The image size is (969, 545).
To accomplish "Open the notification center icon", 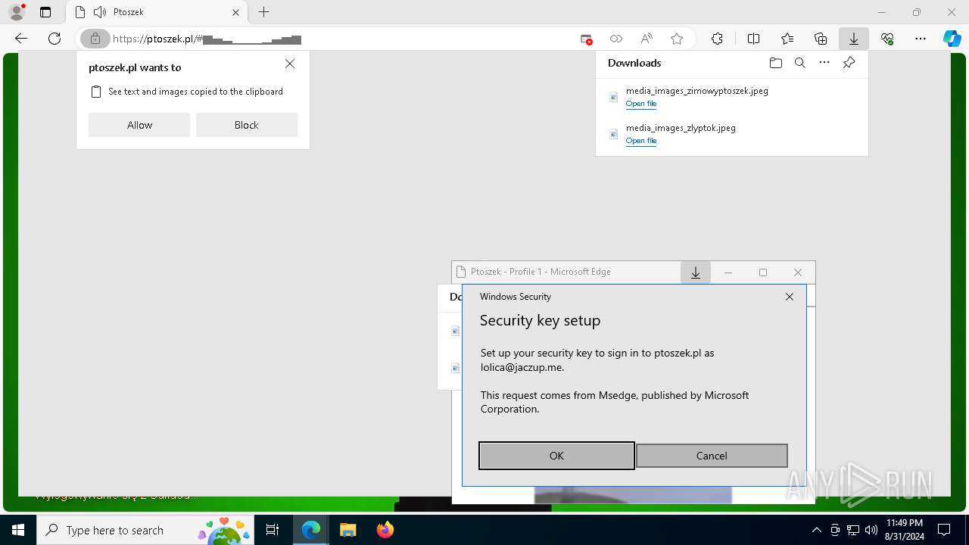I will coord(944,530).
